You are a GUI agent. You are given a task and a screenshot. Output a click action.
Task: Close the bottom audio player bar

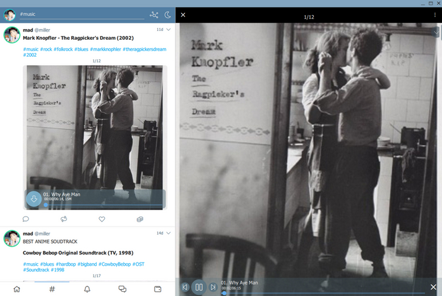[x=433, y=287]
